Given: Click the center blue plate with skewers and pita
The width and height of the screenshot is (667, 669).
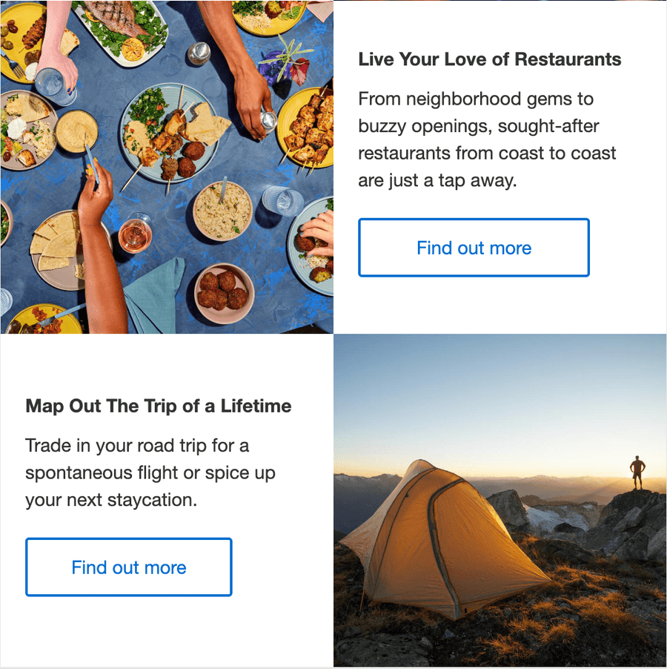Looking at the screenshot, I should [169, 133].
